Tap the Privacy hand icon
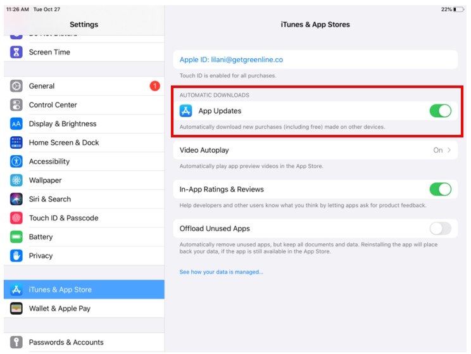 coord(16,256)
